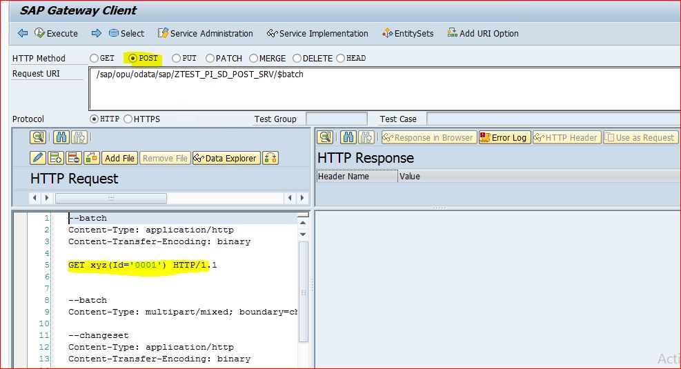Open the Select toolbar option
The width and height of the screenshot is (681, 369).
click(126, 33)
